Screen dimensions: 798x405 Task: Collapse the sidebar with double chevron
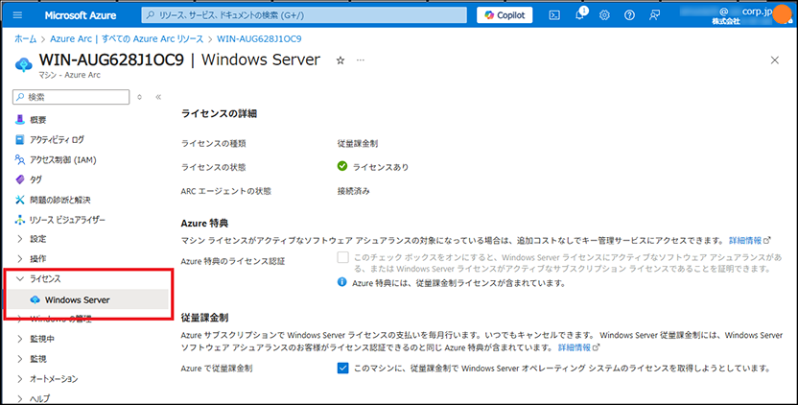point(158,97)
